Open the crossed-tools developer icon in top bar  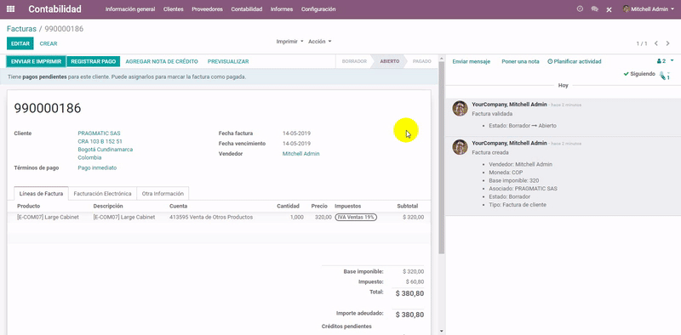[609, 9]
